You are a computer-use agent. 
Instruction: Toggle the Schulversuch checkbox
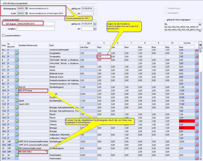166,8
